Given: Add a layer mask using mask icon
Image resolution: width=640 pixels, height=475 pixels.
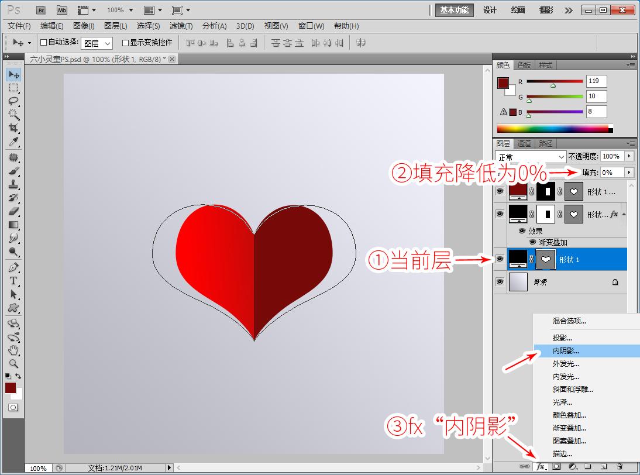Looking at the screenshot, I should pyautogui.click(x=557, y=466).
